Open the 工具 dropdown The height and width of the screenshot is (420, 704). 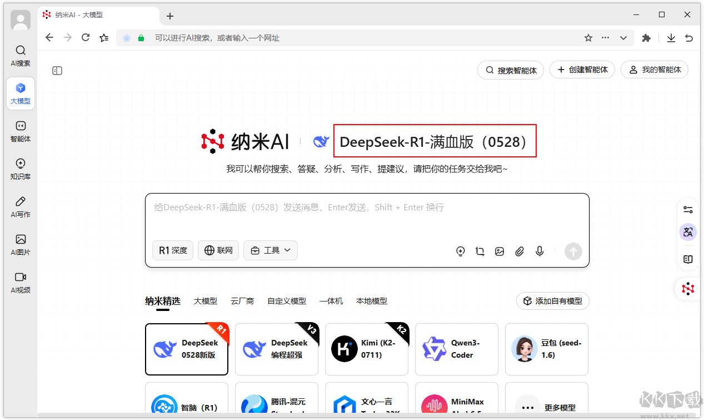click(x=271, y=250)
